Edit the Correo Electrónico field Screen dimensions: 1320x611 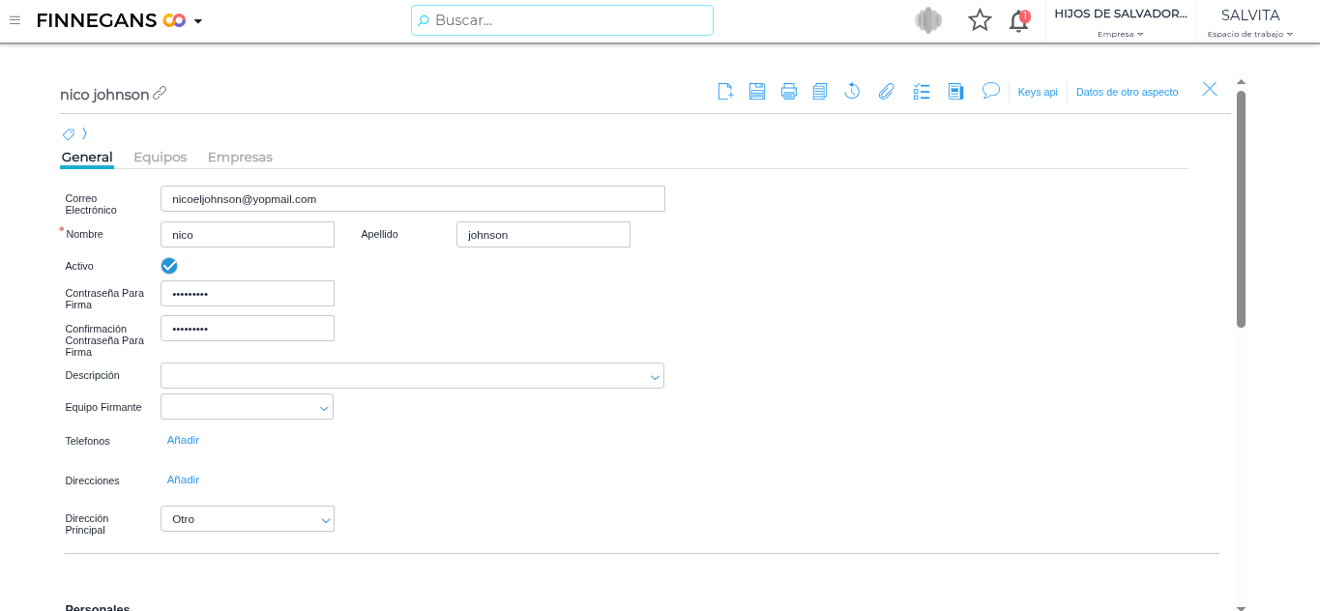click(x=413, y=199)
